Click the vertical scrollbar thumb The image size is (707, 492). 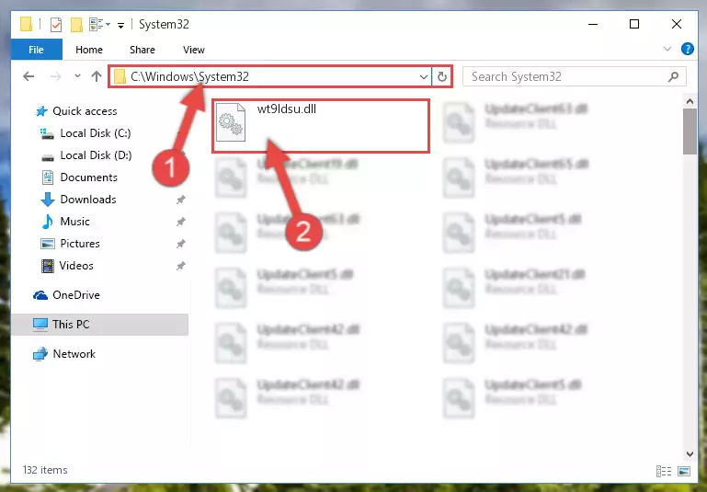pos(690,132)
